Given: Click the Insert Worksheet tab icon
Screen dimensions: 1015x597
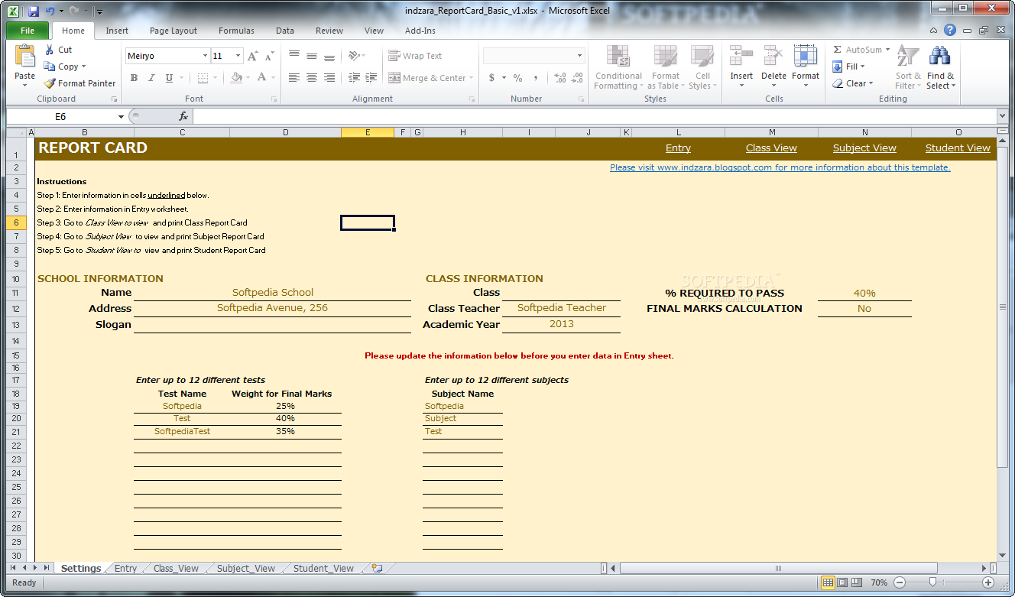Looking at the screenshot, I should [x=377, y=568].
